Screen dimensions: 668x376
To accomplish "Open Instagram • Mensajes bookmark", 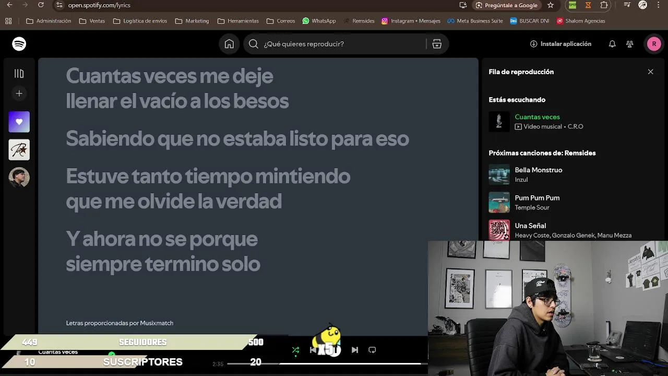I will click(411, 21).
